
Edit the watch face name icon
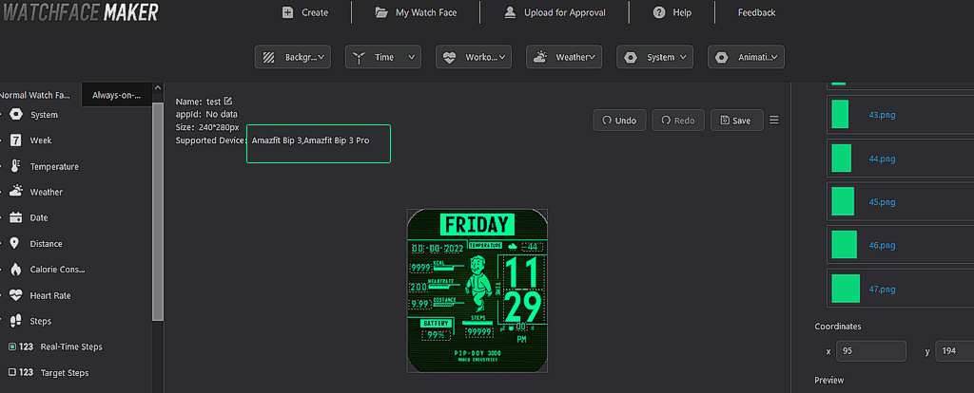pos(228,101)
